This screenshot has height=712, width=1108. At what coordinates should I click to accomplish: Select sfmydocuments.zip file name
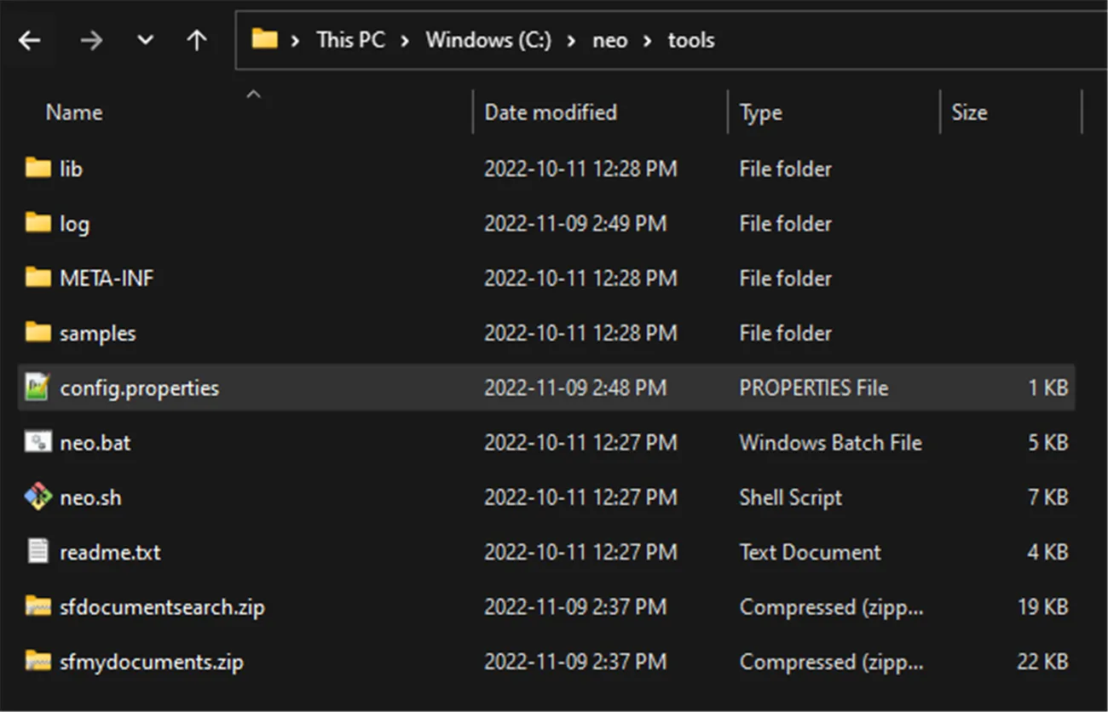pos(152,662)
